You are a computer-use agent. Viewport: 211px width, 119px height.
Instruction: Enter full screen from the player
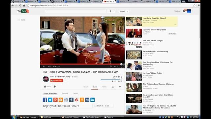pos(123,66)
